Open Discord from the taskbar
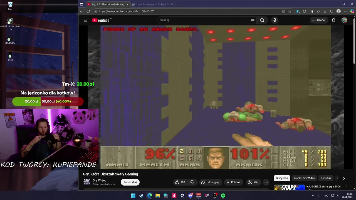 tap(191, 196)
